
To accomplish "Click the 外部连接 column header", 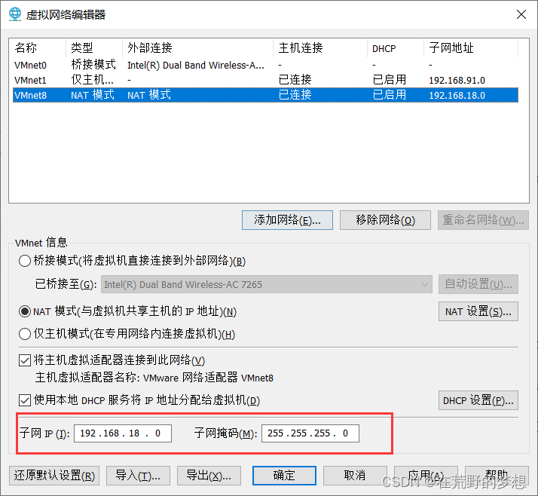I will 197,47.
